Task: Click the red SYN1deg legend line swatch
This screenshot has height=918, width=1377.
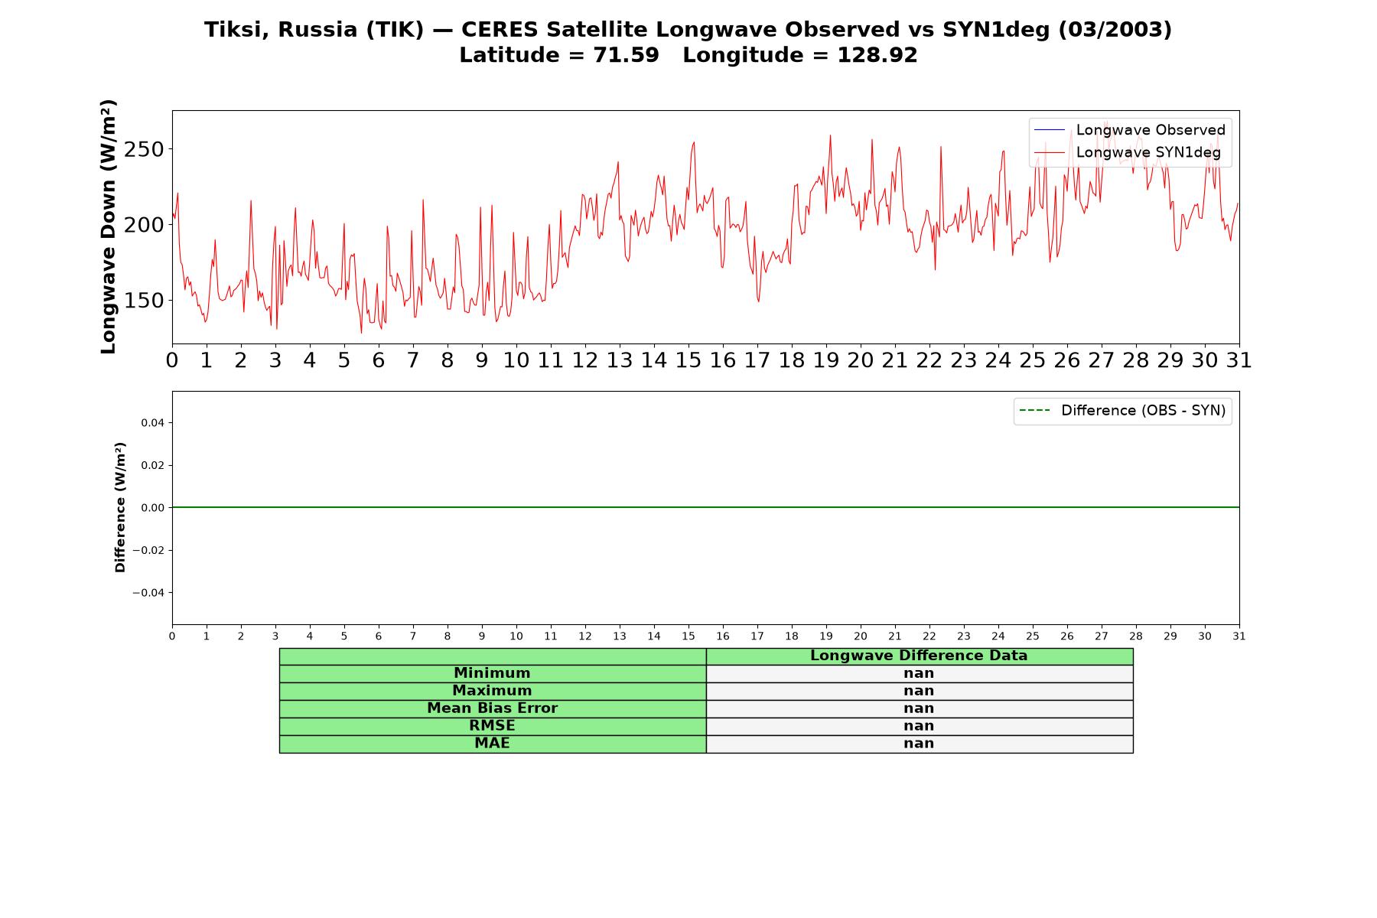Action: (1050, 153)
